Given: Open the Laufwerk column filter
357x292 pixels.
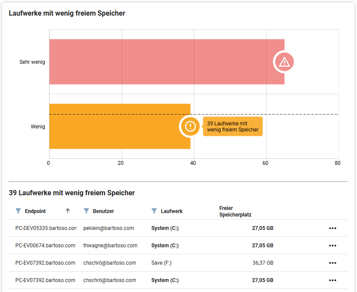Looking at the screenshot, I should click(x=154, y=211).
